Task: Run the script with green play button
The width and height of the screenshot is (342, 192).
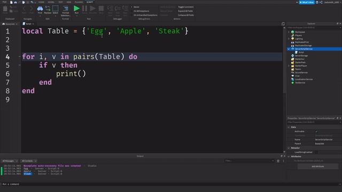Action: pos(76,9)
